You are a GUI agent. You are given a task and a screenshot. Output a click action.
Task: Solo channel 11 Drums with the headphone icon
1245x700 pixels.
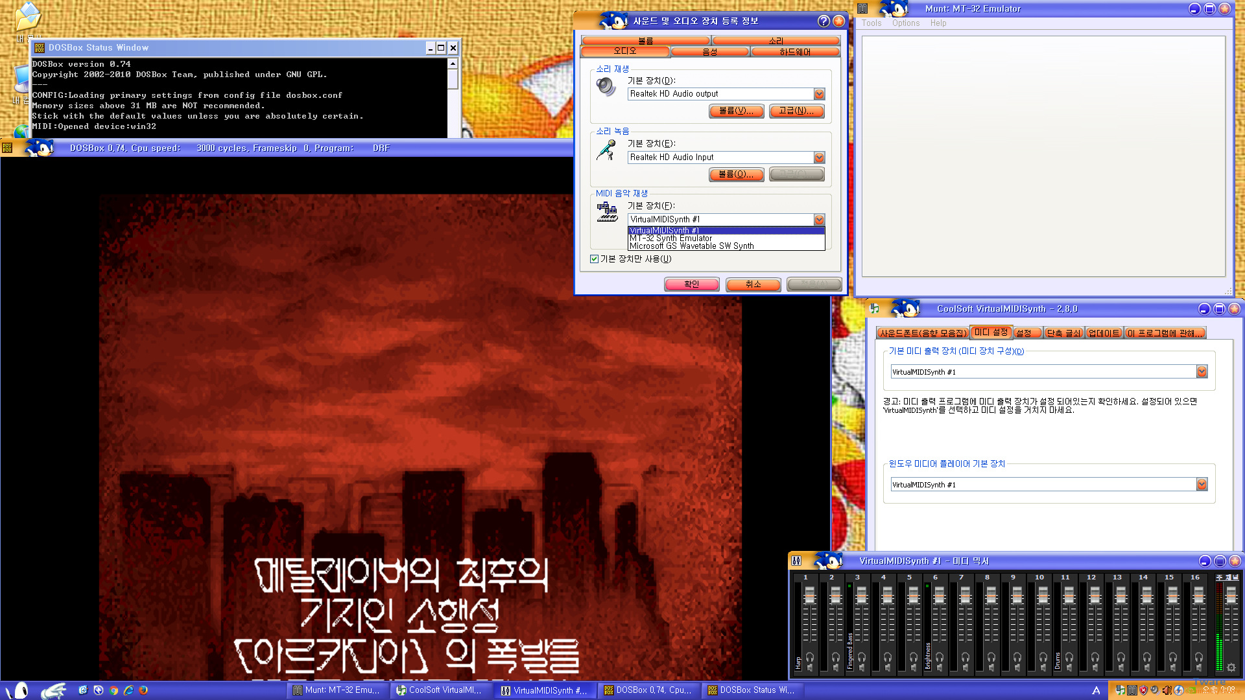1069,657
